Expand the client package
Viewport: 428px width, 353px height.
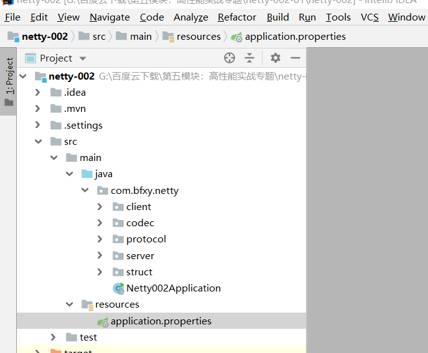[100, 206]
